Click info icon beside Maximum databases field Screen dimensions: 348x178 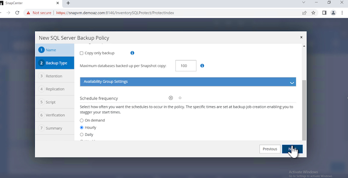coord(202,65)
